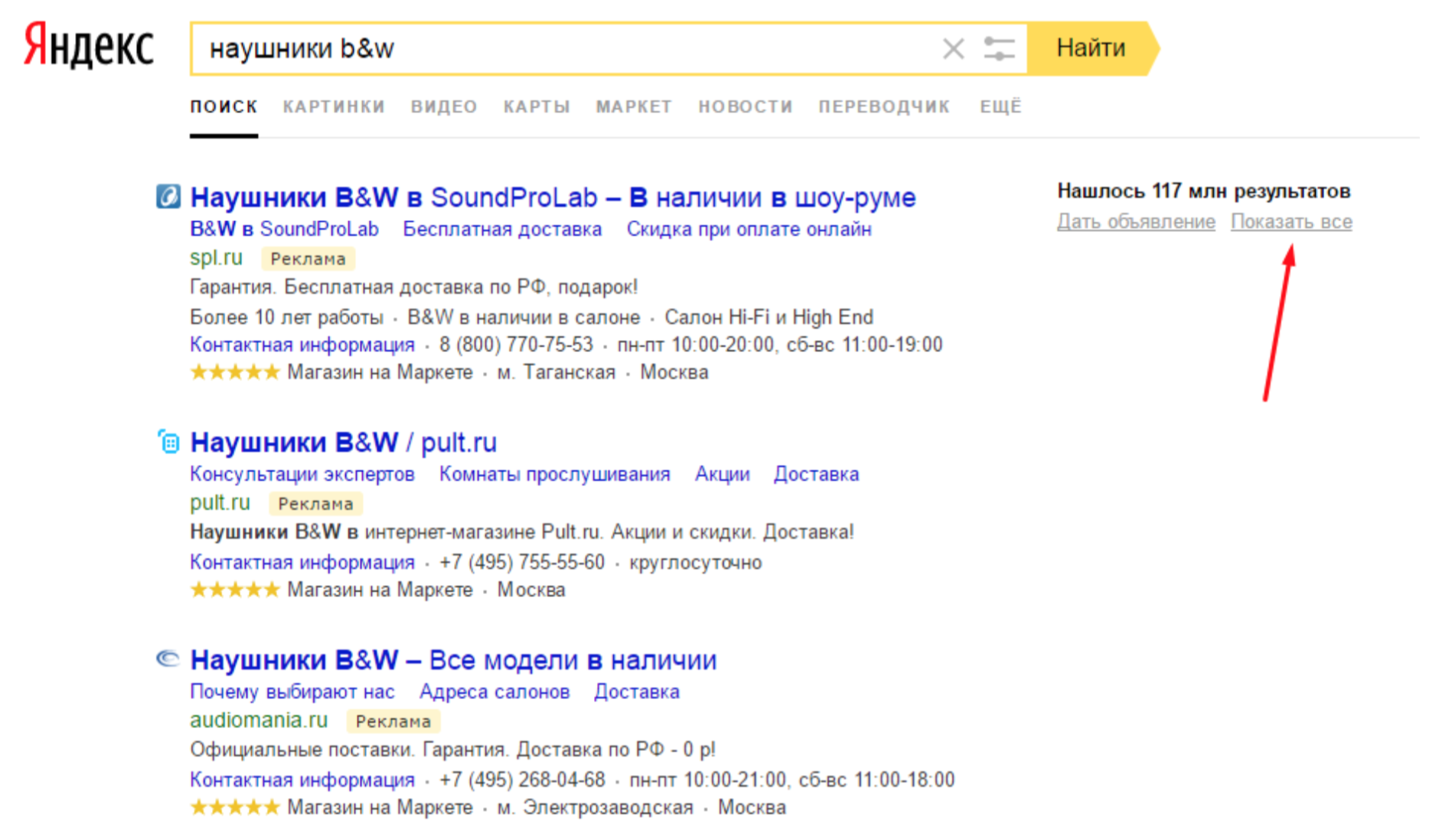Click the pult.ru favicon icon
Screen dimensions: 1439x840
pyautogui.click(x=168, y=442)
